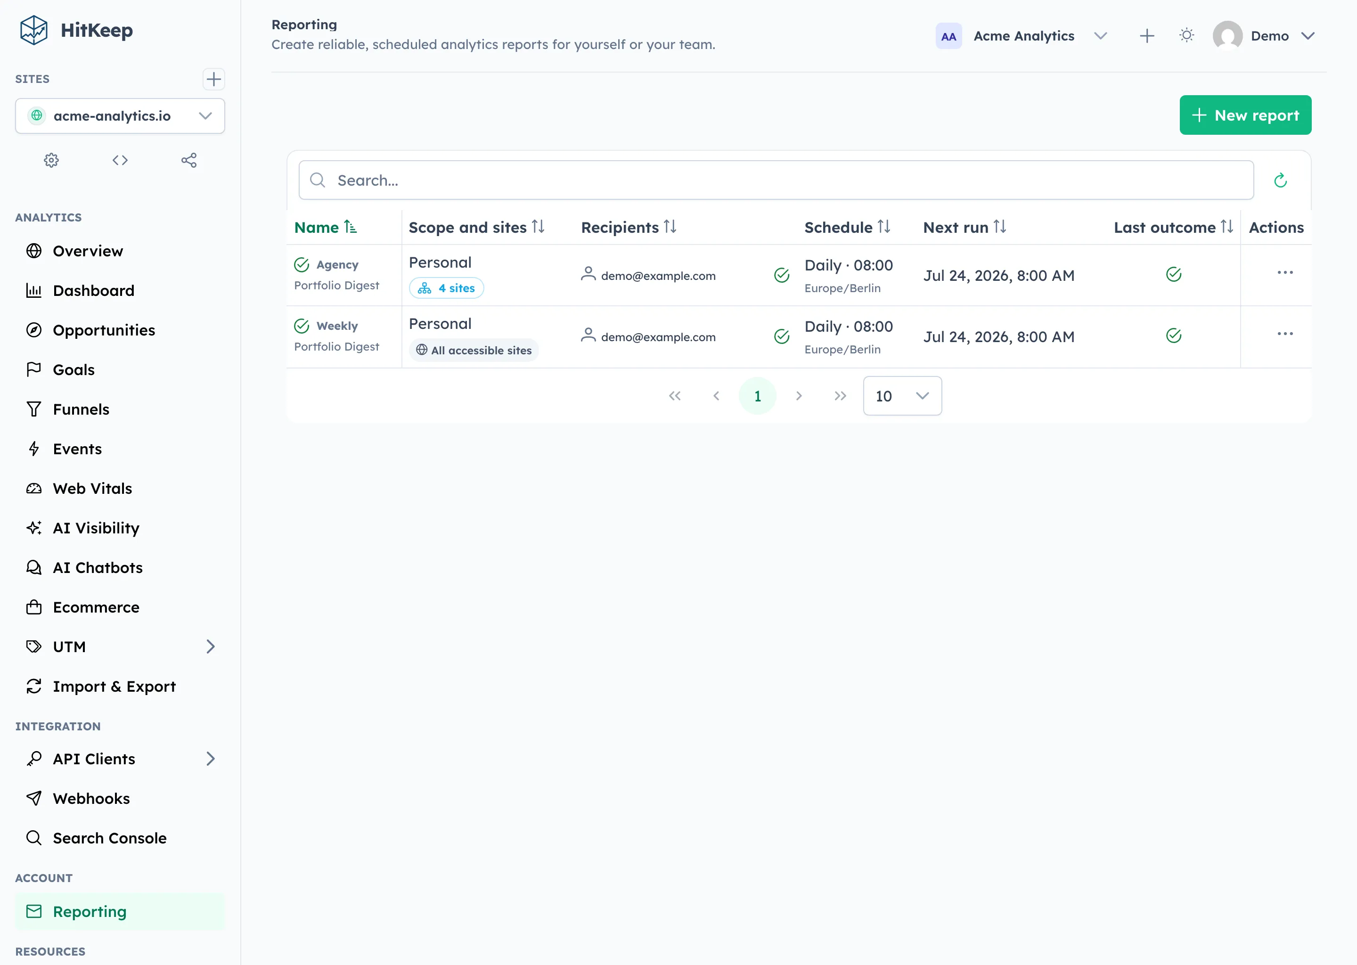This screenshot has height=965, width=1357.
Task: Click Agency Portfolio Digest report name
Action: point(337,275)
